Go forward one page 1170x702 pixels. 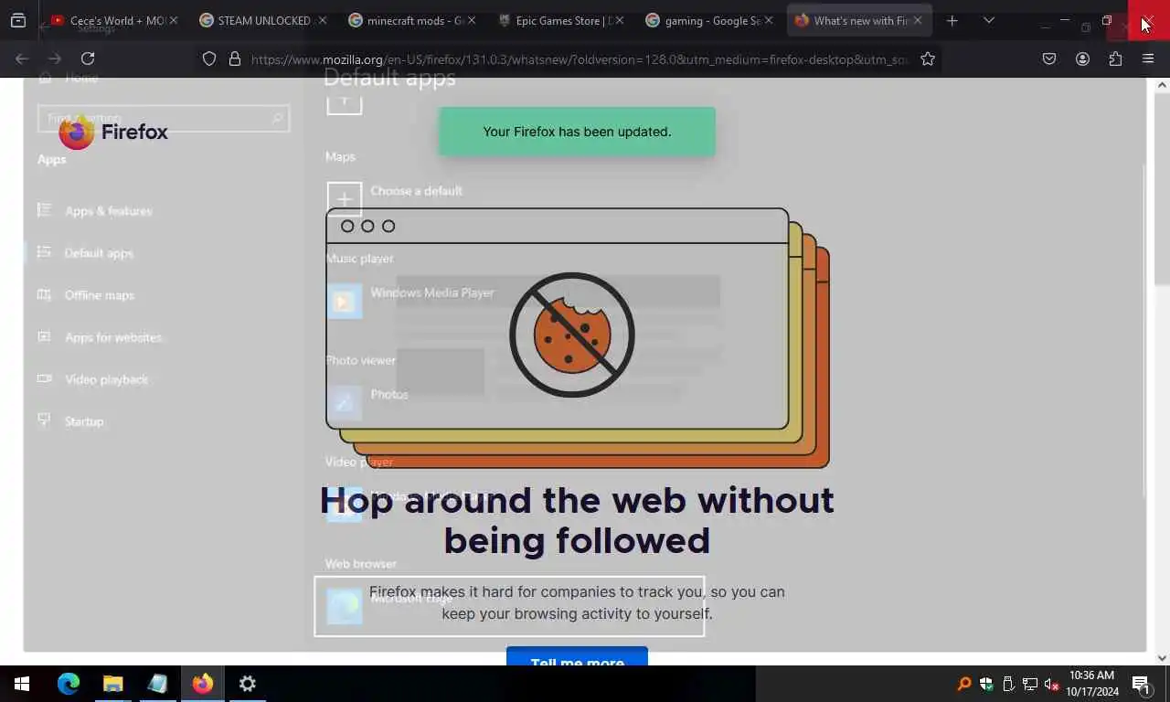55,58
